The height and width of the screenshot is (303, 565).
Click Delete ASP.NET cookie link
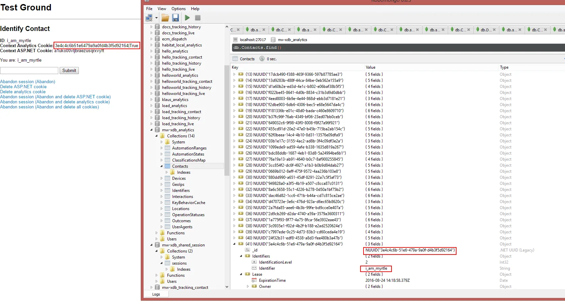pyautogui.click(x=23, y=87)
